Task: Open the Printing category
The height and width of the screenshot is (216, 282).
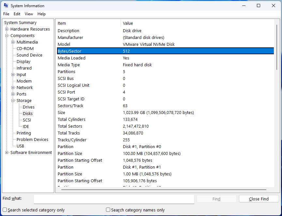Action: click(23, 133)
